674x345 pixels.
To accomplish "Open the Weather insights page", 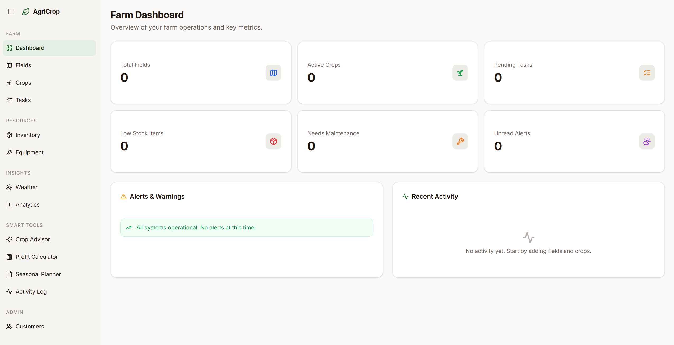I will click(26, 187).
